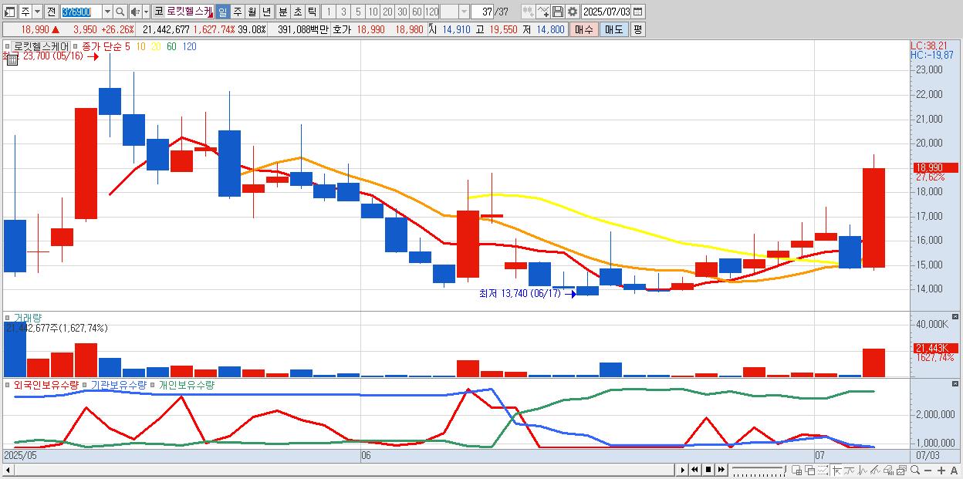Click the crosshair axis icon in bottom toolbar

coord(836,470)
